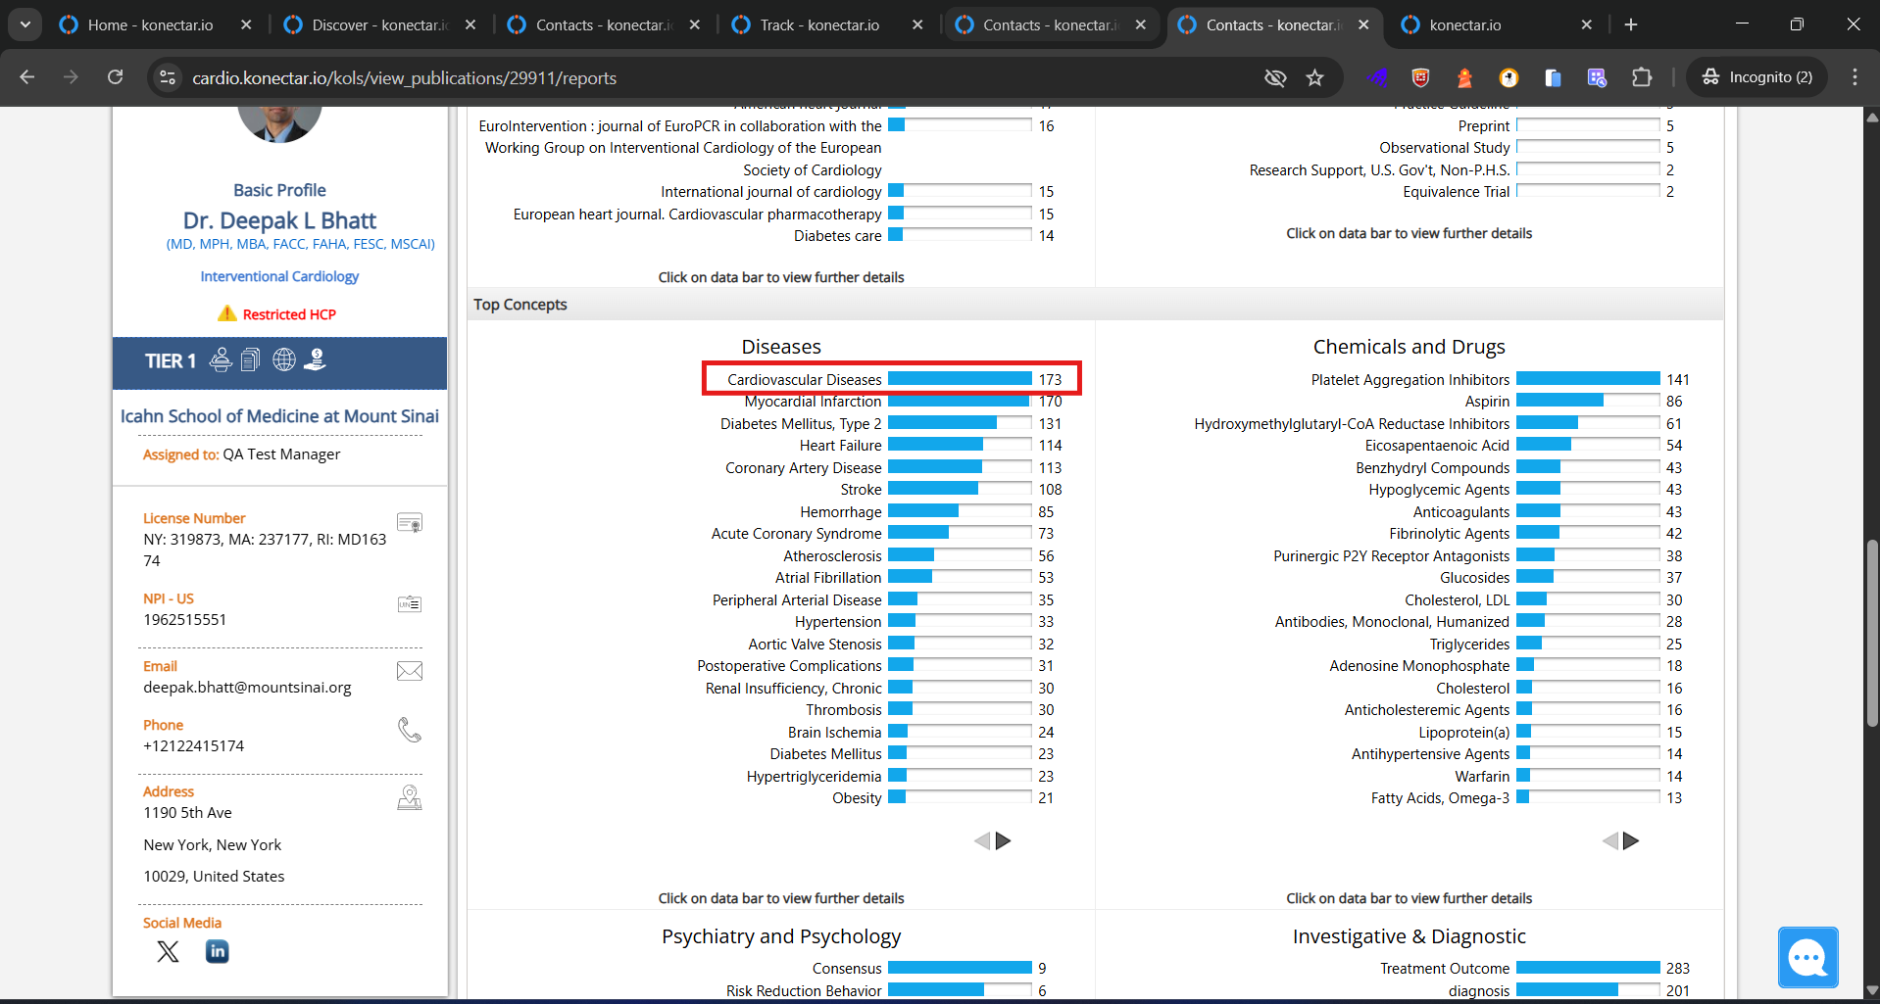Screen dimensions: 1880x1004
Task: Click Icahn School of Medicine at Mount Sinai
Action: [x=279, y=416]
